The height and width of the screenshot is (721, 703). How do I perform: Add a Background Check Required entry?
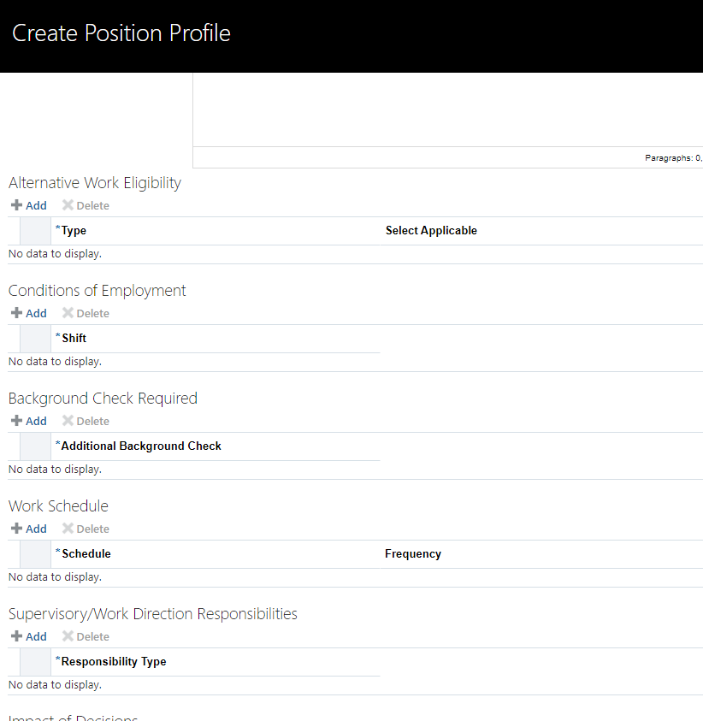click(28, 421)
